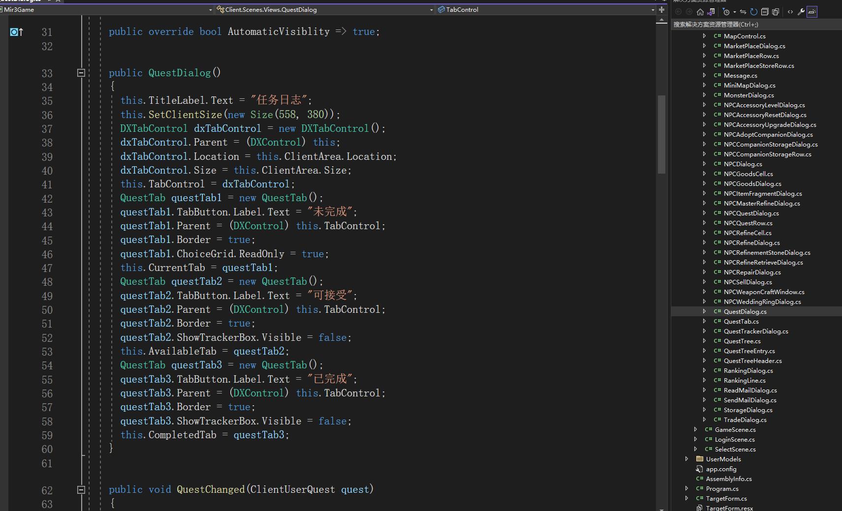Switch between solution and folder views icon

tap(711, 12)
